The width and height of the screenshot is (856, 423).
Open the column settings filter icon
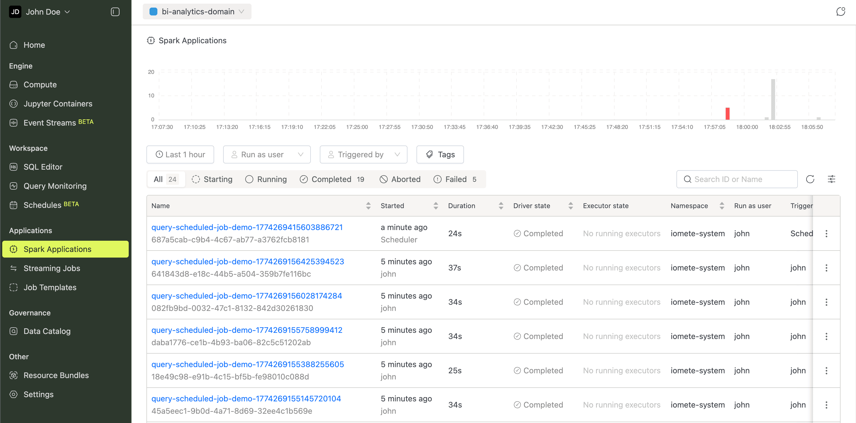coord(831,179)
